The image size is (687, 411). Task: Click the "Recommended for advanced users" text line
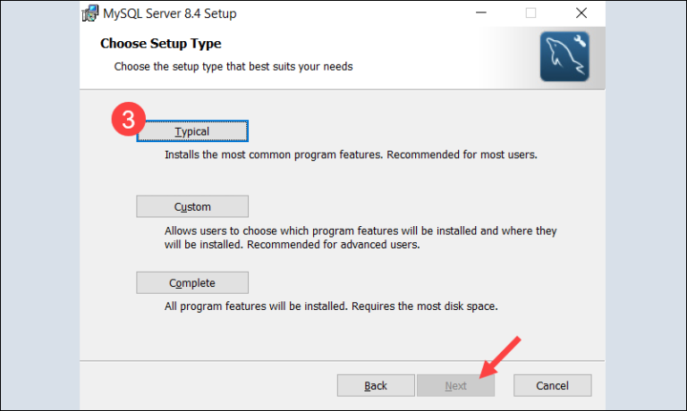pyautogui.click(x=292, y=244)
